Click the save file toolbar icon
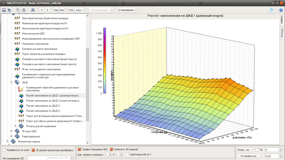285x160 pixels. 4,10
